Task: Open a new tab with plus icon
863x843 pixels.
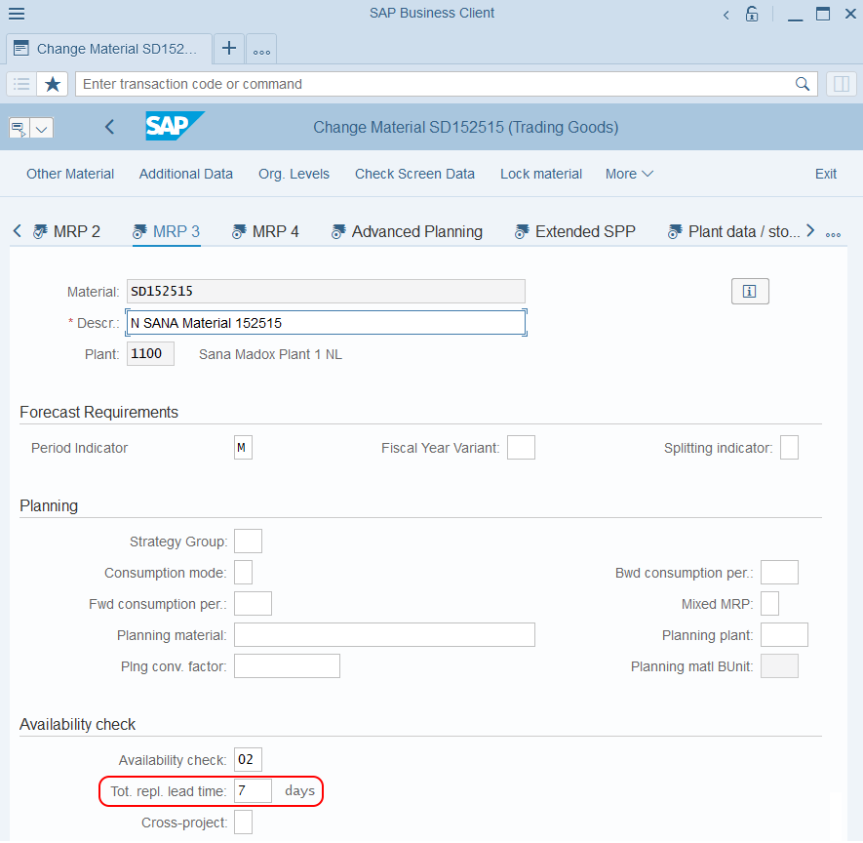Action: pos(229,49)
